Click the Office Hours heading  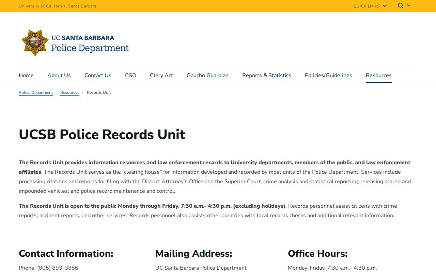coord(318,254)
